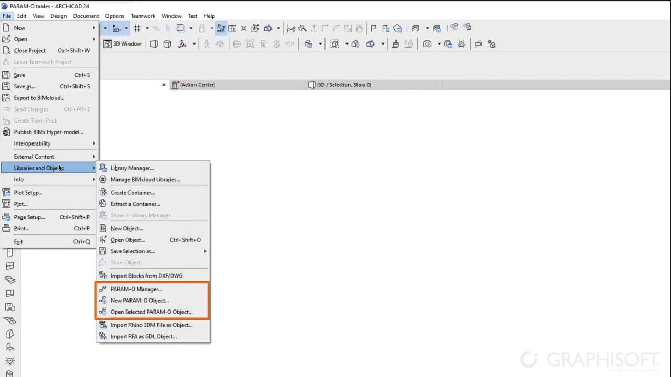Click Save in the File menu
Screen dimensions: 671x377
tap(49, 75)
